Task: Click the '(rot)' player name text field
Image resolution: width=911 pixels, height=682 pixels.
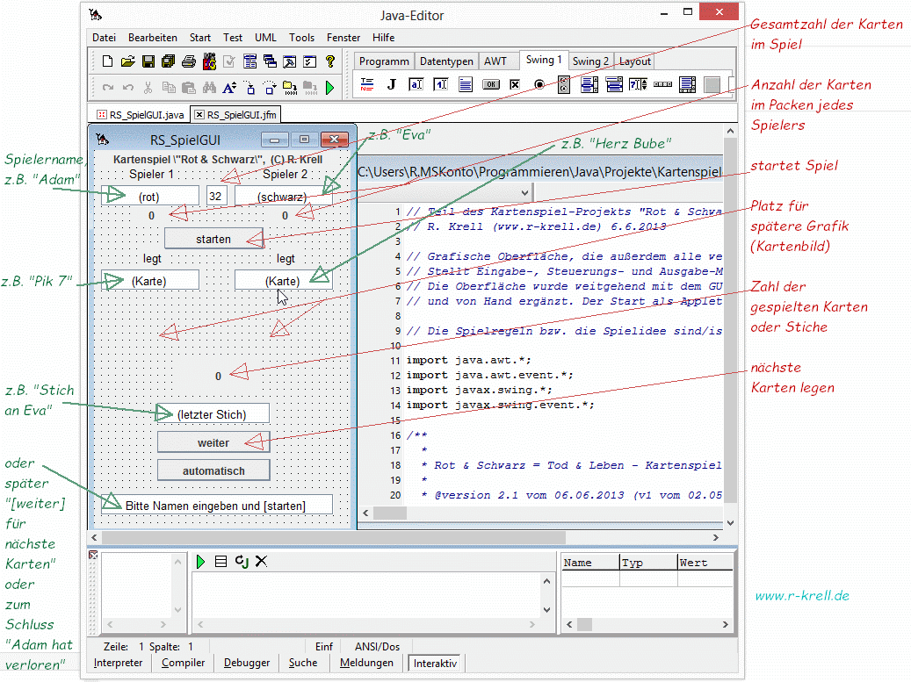Action: coord(149,197)
